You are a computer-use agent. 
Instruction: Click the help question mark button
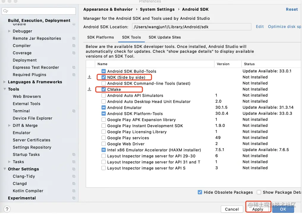pyautogui.click(x=7, y=209)
